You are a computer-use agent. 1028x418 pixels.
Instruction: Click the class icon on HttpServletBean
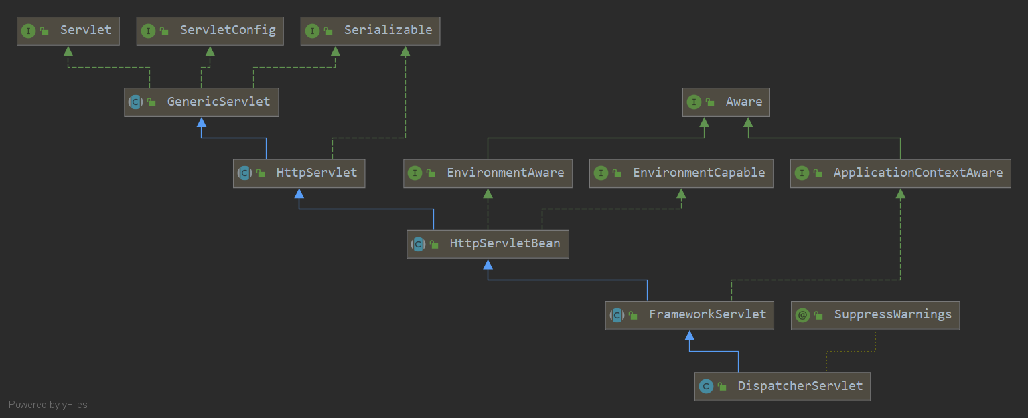pos(419,244)
